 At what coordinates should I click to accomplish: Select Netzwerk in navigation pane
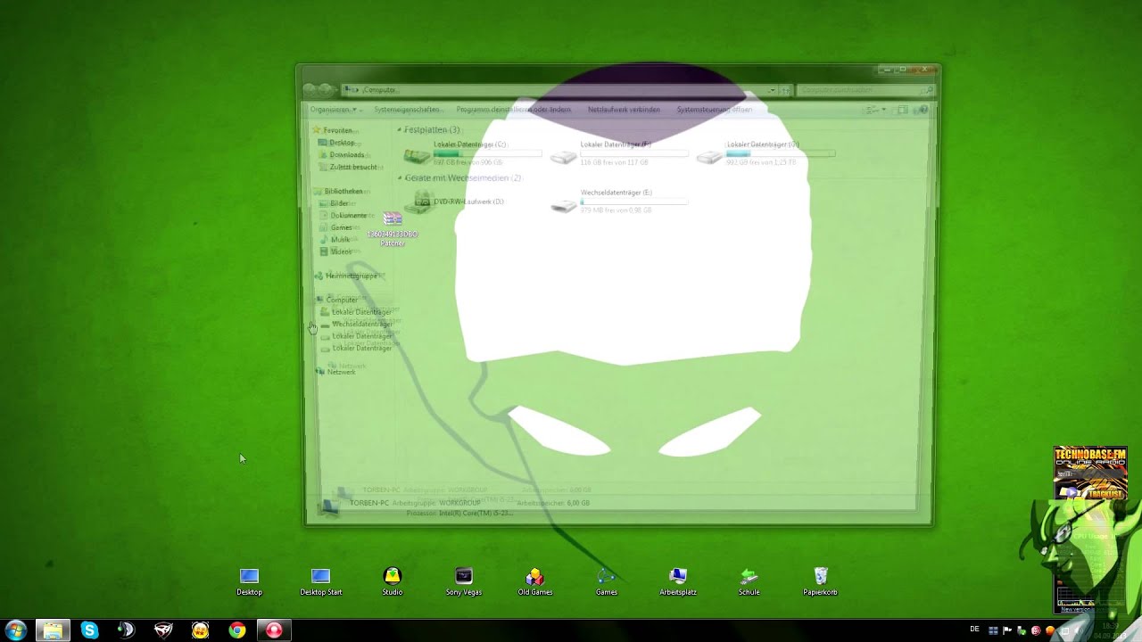coord(336,372)
